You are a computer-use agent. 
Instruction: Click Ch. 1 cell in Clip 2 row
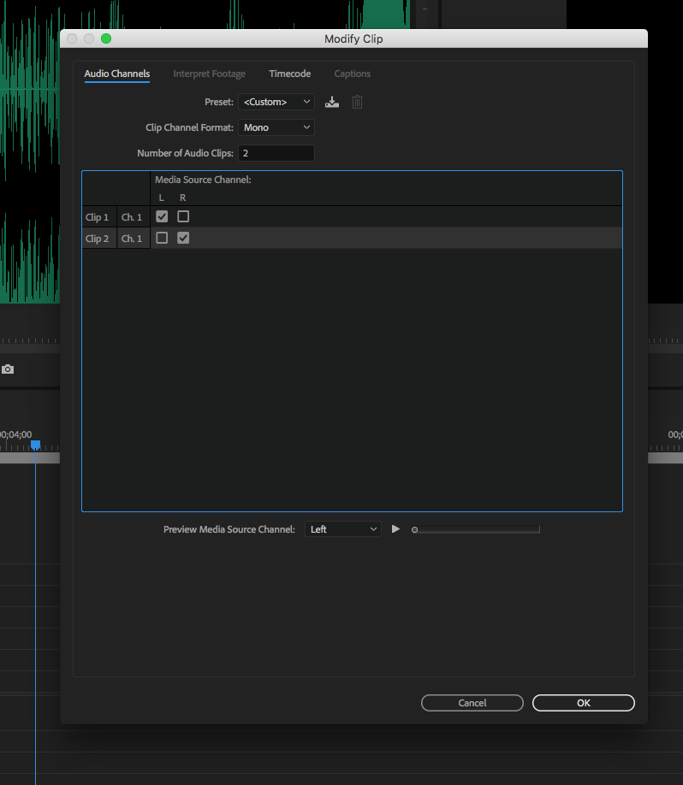134,239
